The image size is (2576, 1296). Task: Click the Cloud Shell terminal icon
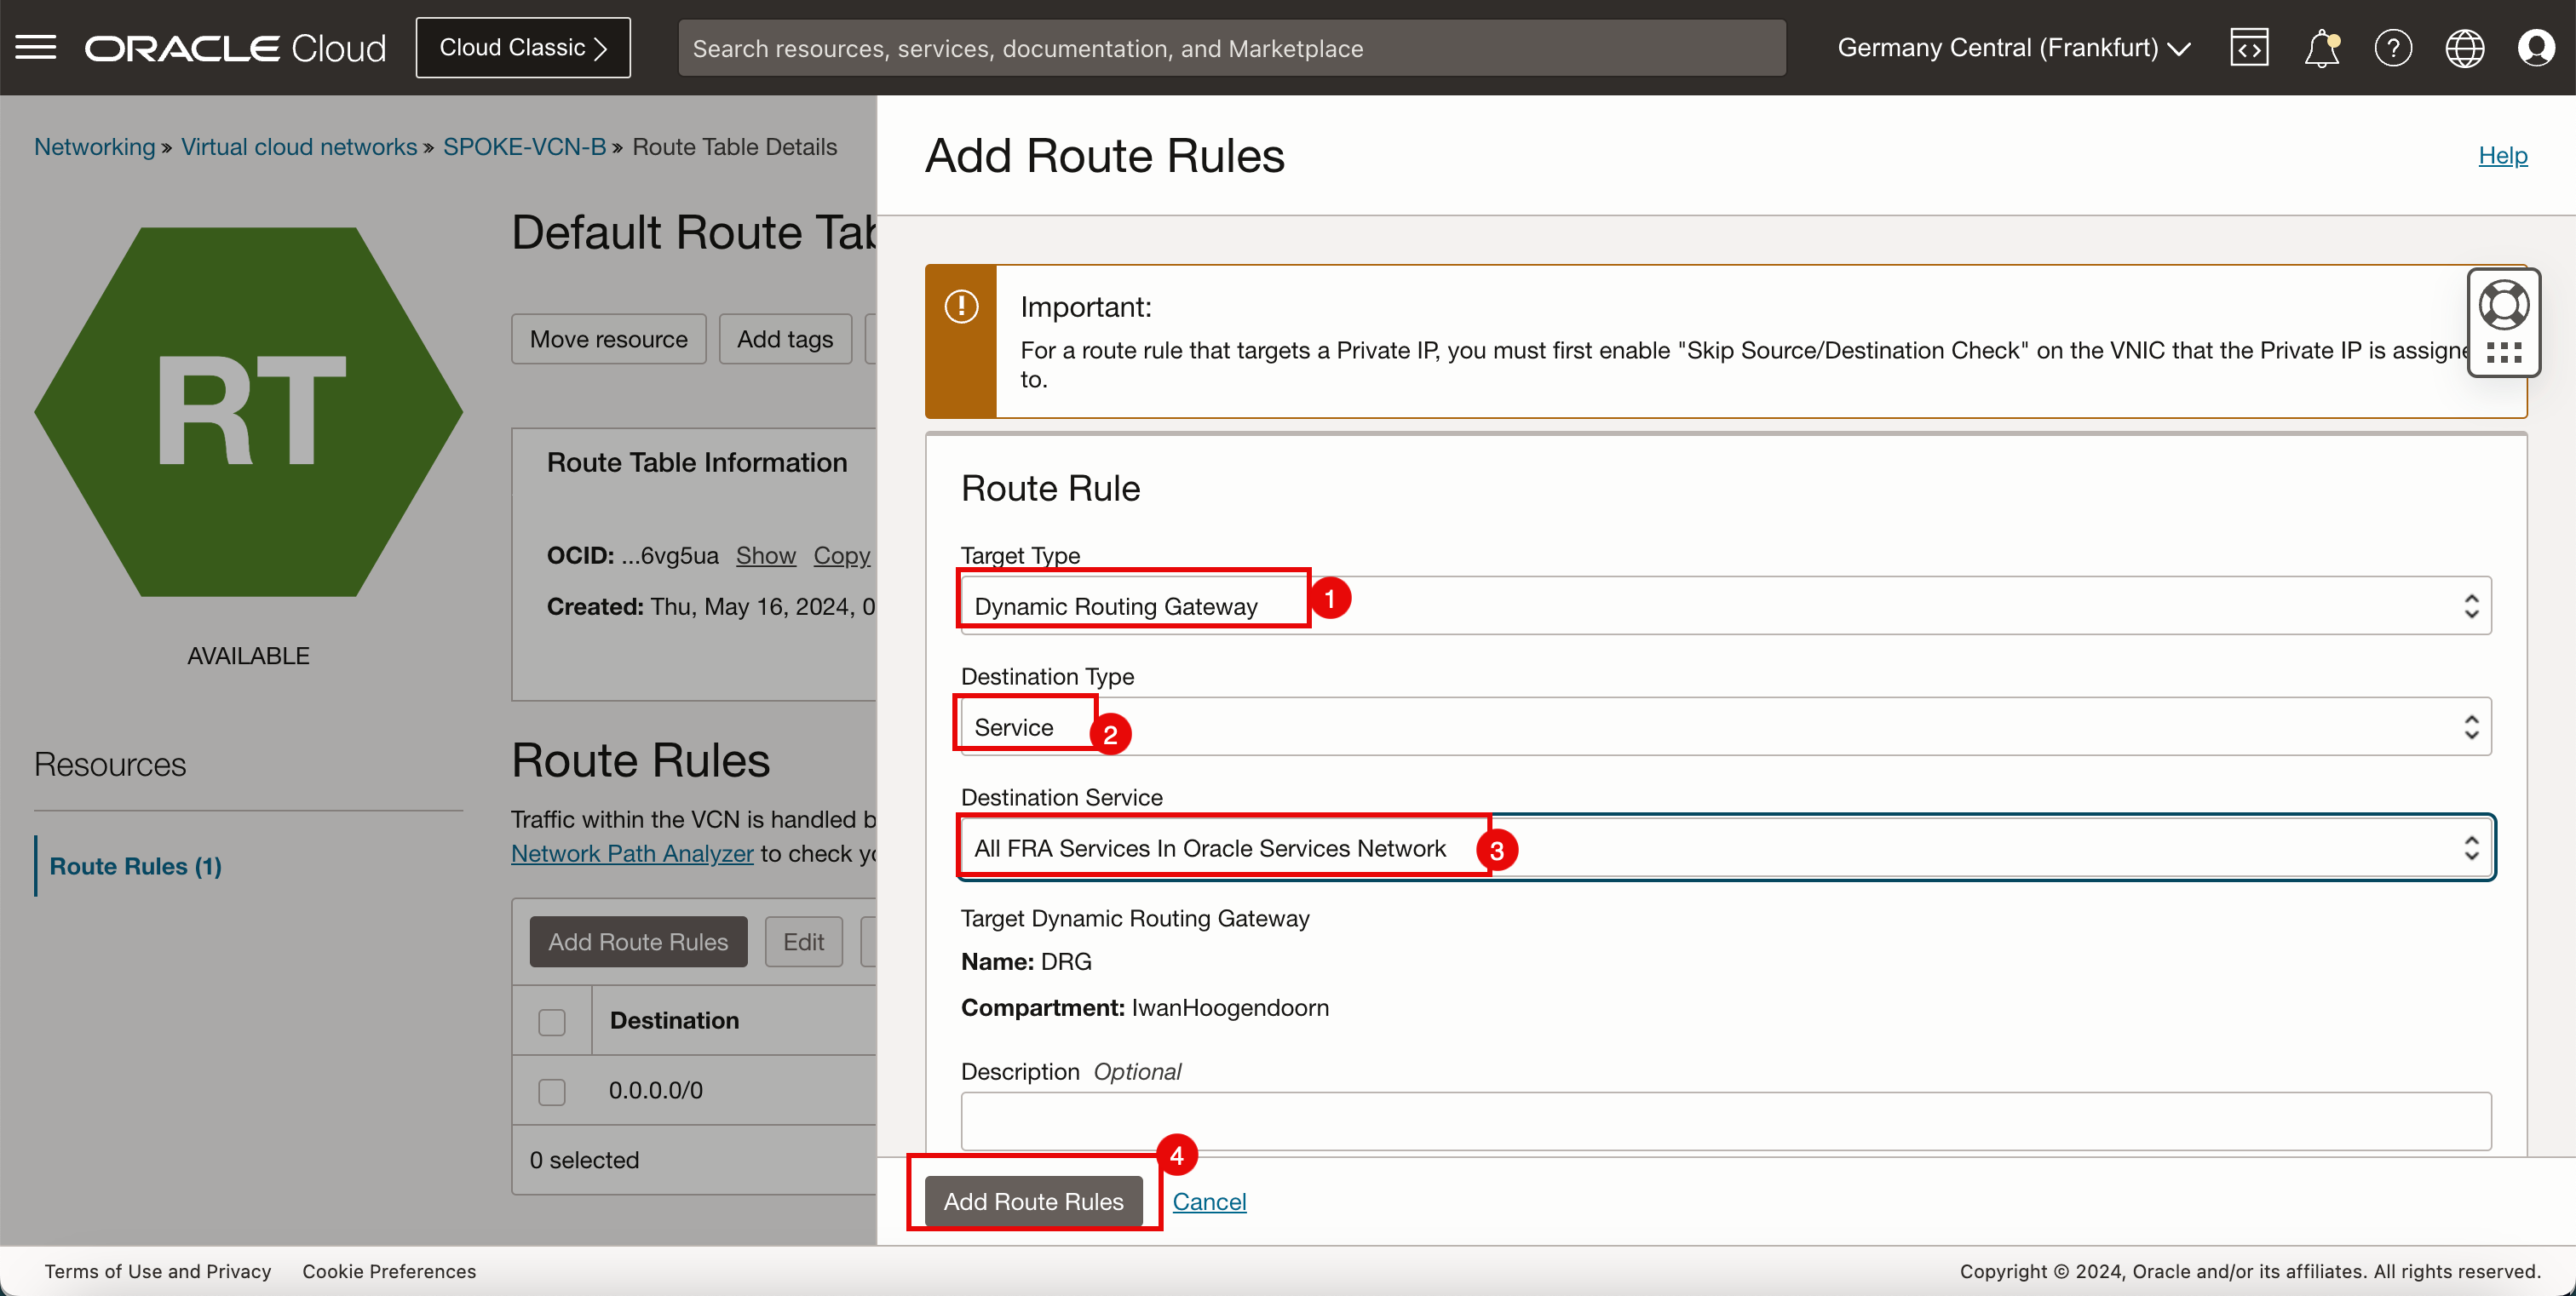2251,48
